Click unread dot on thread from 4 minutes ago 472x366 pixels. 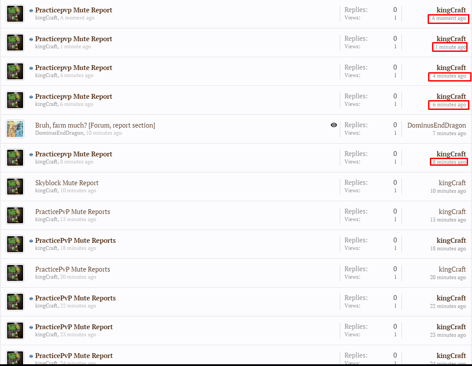pos(31,68)
